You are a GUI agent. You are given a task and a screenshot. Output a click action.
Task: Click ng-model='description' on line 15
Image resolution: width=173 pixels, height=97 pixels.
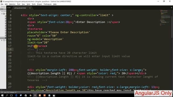[45, 39]
